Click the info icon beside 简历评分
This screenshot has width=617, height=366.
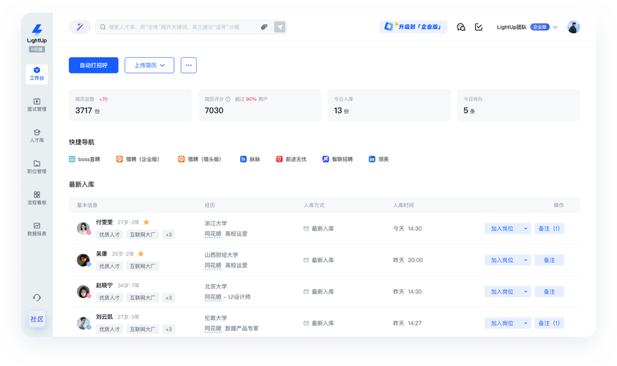(228, 99)
